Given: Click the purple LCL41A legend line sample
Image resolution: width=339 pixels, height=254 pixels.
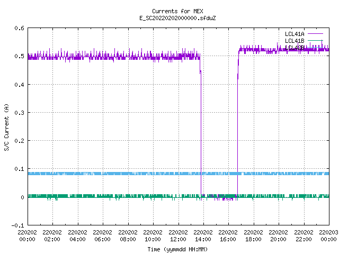Looking at the screenshot, I should (x=315, y=34).
